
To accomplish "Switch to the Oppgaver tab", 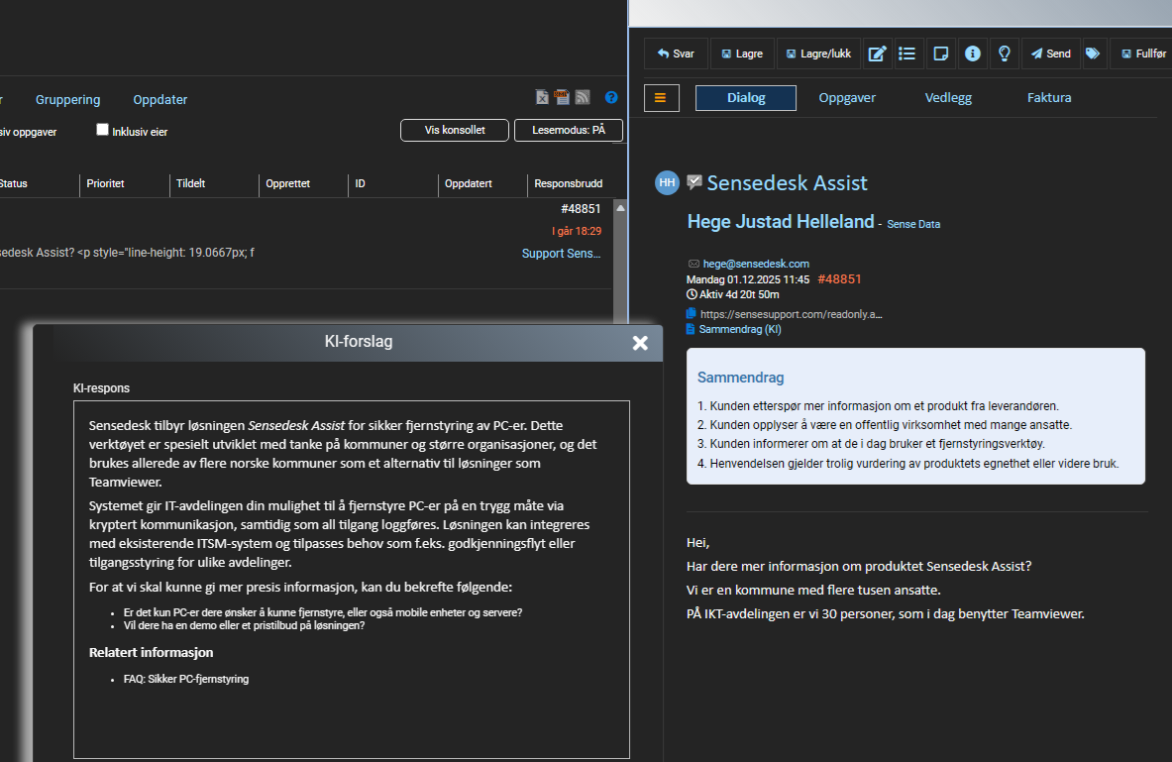I will (x=847, y=97).
